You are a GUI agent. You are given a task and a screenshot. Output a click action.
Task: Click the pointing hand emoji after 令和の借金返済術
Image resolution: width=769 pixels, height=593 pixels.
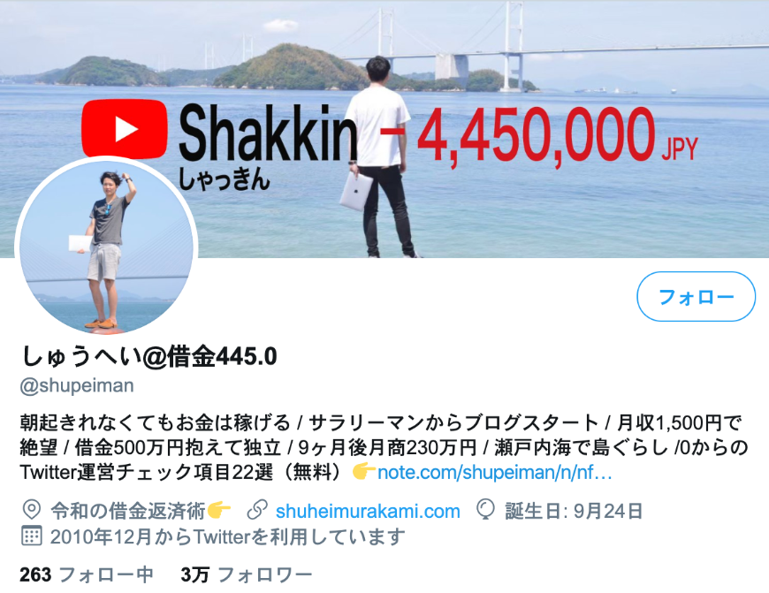point(218,510)
